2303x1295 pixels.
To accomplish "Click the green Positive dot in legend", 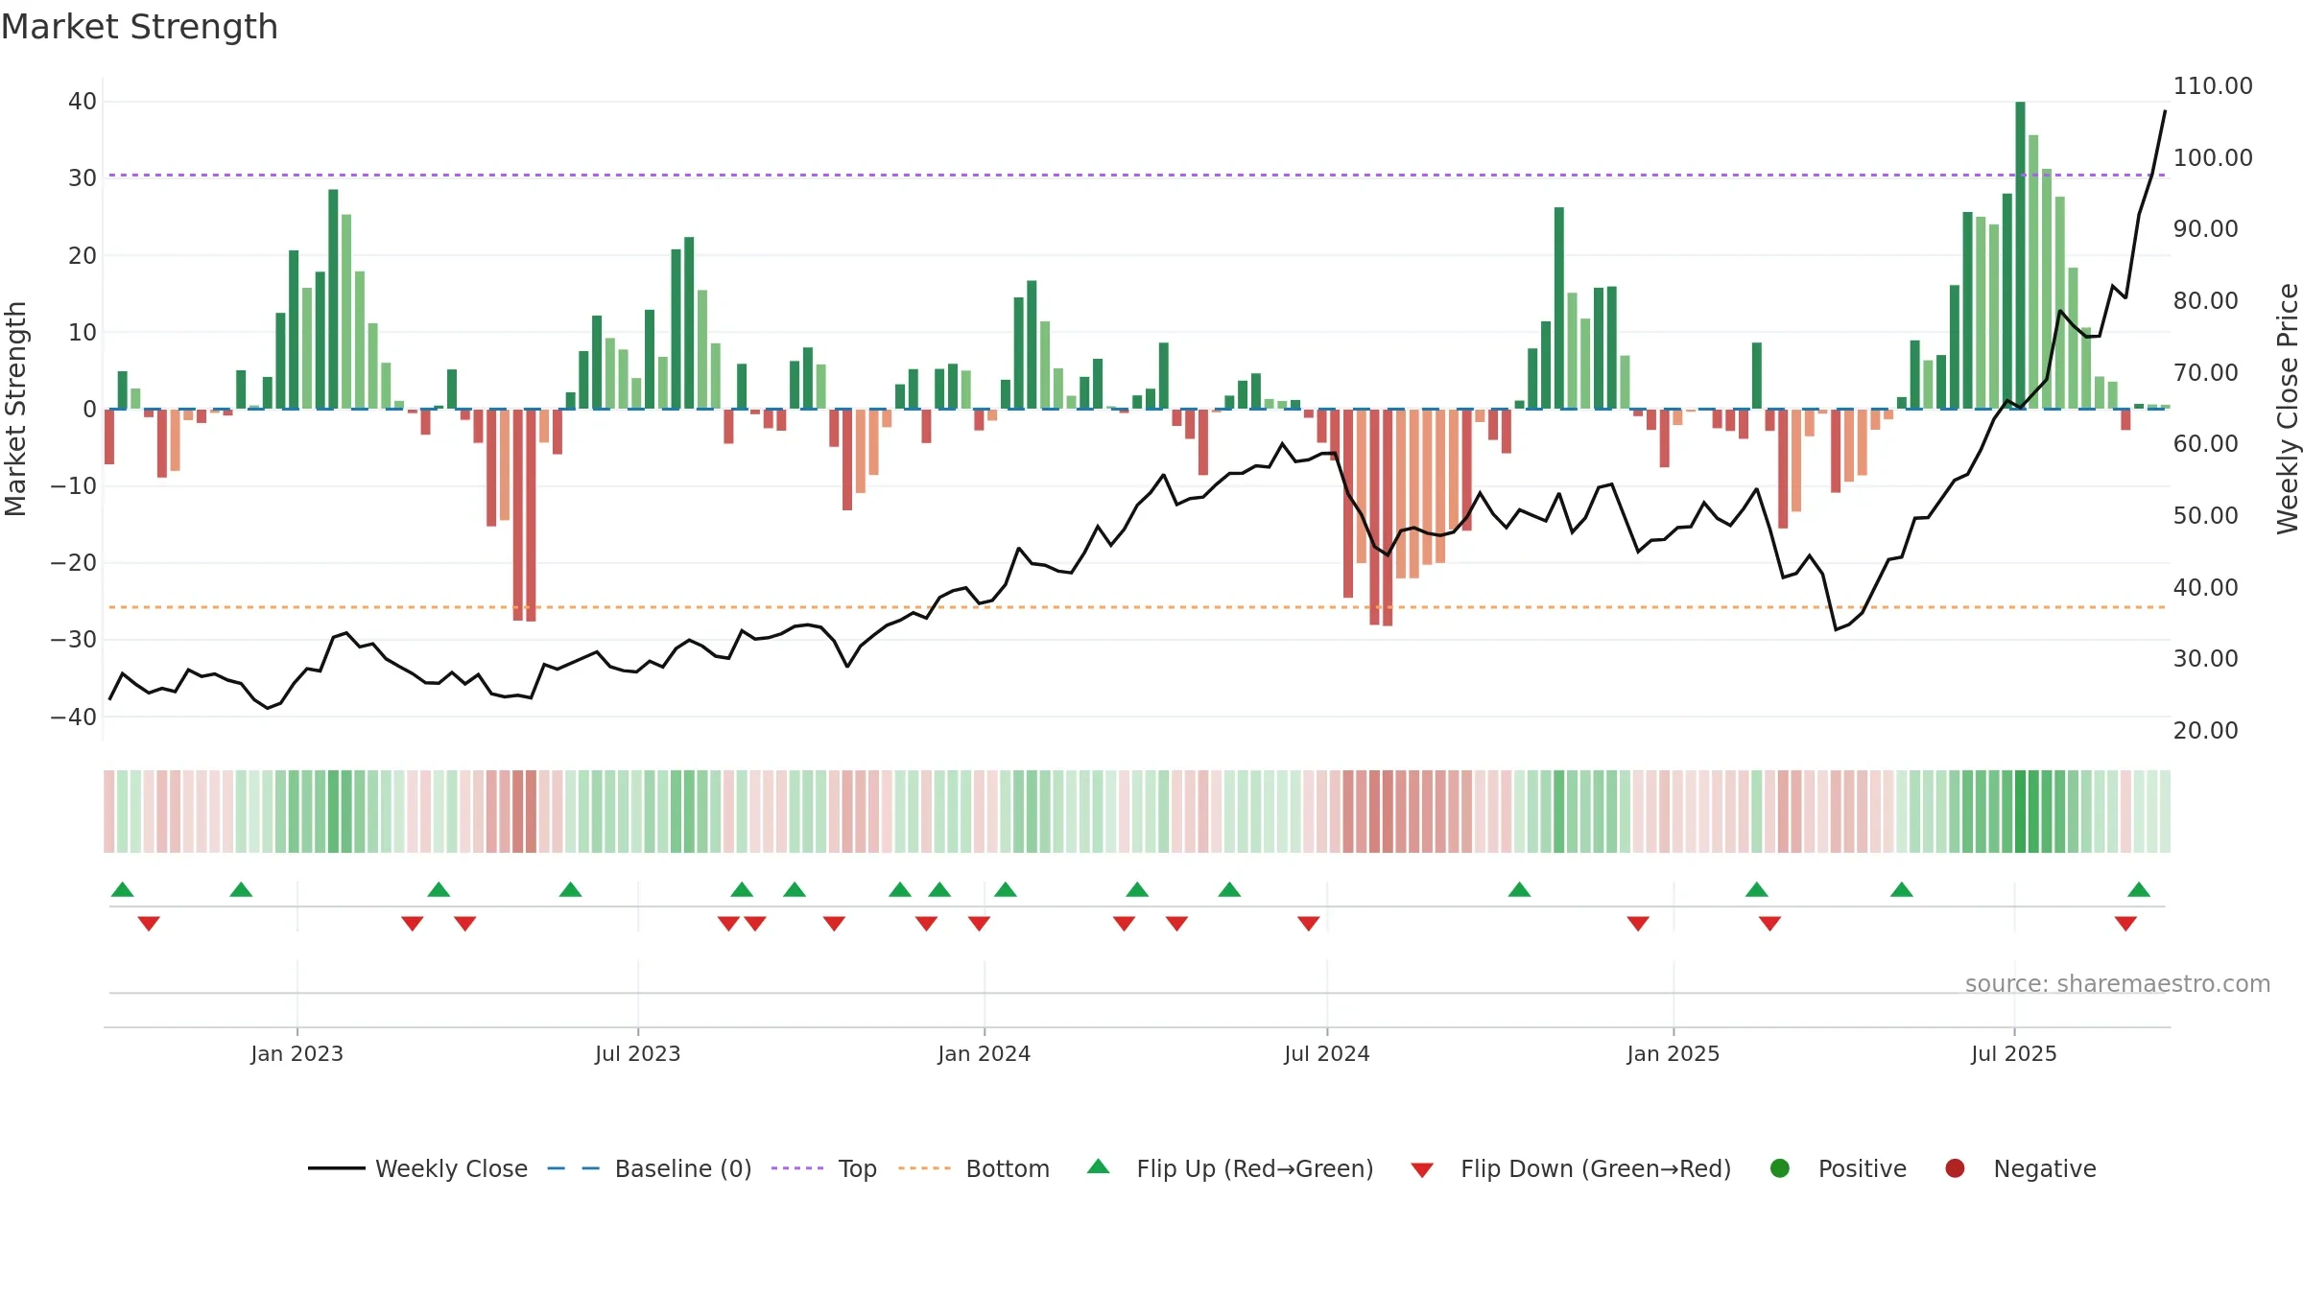I will tap(1780, 1168).
